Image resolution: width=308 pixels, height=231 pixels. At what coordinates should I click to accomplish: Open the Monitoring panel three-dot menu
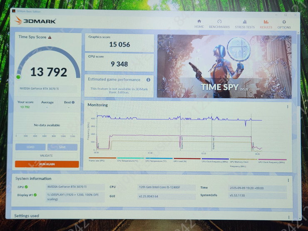288,107
